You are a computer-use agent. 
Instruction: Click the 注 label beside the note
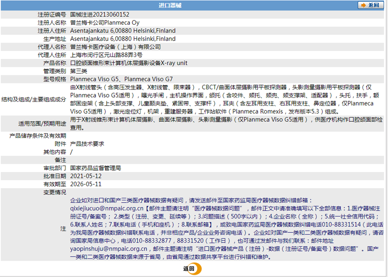click(x=63, y=229)
